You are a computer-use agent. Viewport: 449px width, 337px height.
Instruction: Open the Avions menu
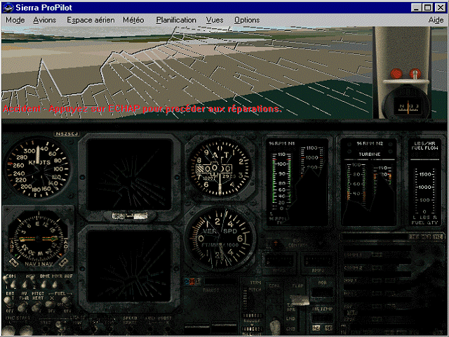click(x=45, y=20)
